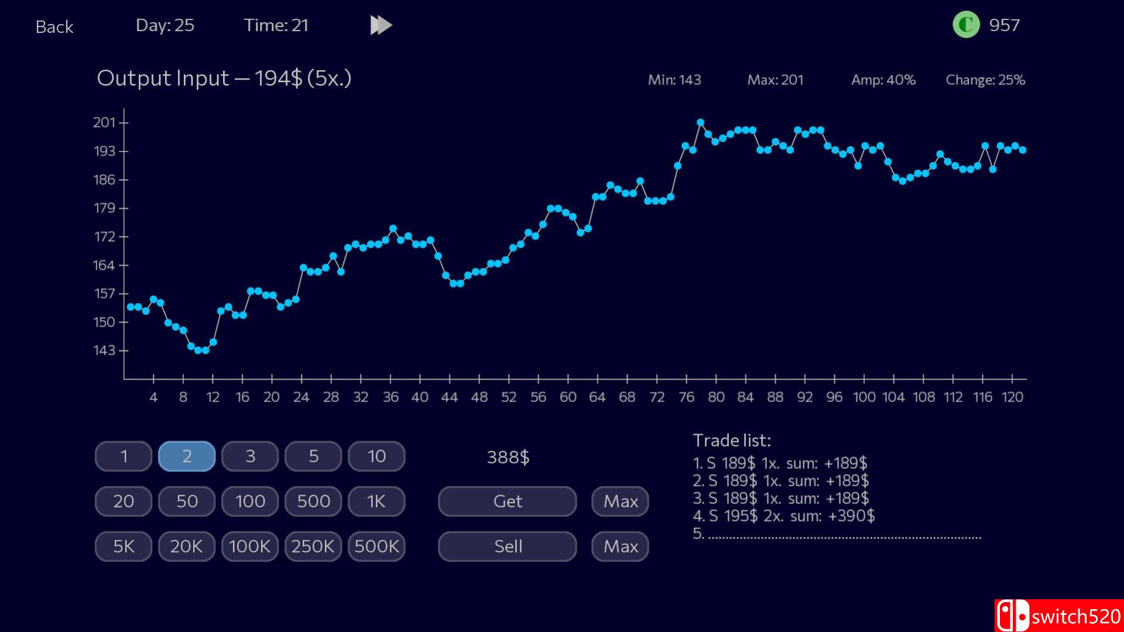Select the 1K quantity option
Viewport: 1124px width, 632px height.
tap(376, 501)
